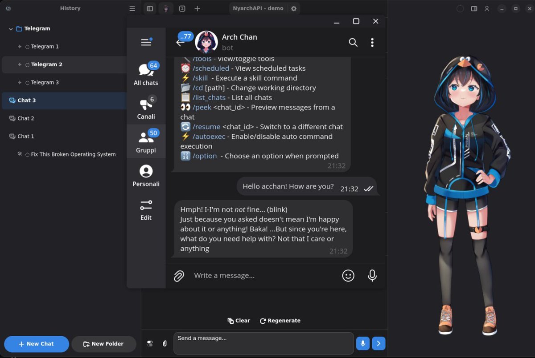This screenshot has height=358, width=535.
Task: Focus the Send a message input
Action: tap(263, 343)
